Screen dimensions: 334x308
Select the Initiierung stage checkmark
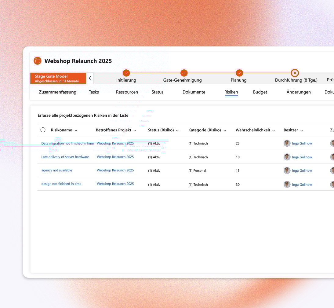click(126, 73)
